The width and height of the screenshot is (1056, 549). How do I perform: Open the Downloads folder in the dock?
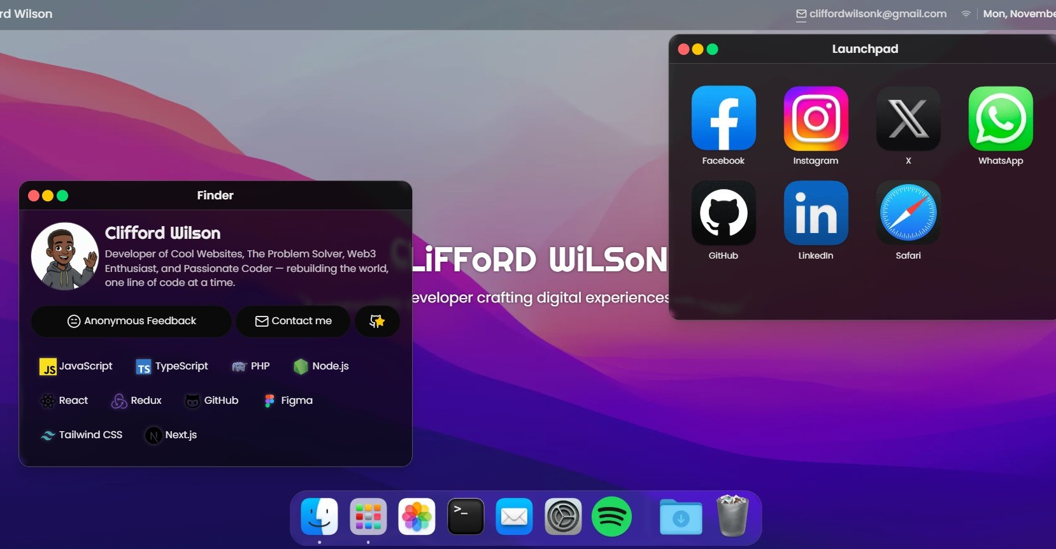pos(681,517)
